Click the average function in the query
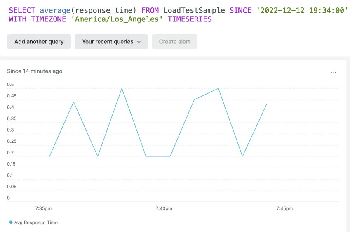 pyautogui.click(x=55, y=10)
